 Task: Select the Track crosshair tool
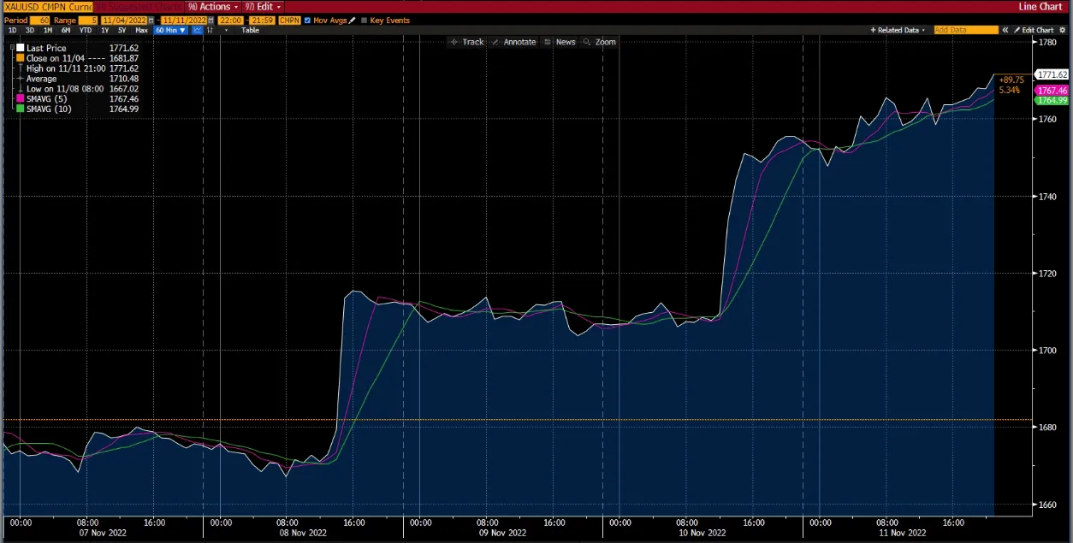pos(468,41)
